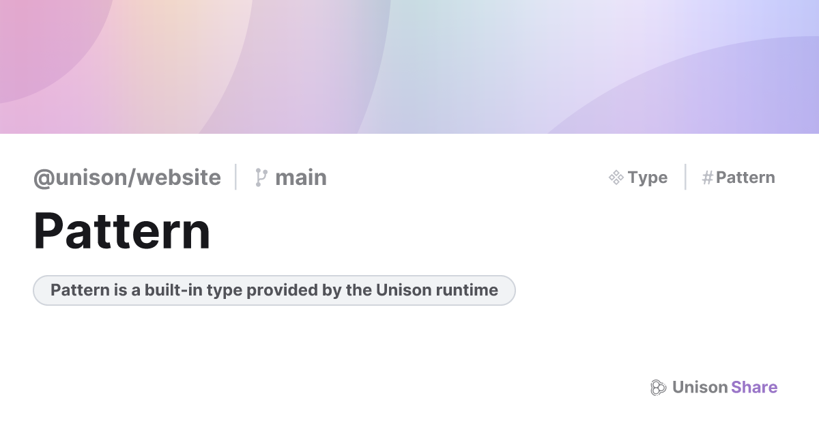Click the divider between website and main
Viewport: 819px width, 430px height.
coord(236,177)
